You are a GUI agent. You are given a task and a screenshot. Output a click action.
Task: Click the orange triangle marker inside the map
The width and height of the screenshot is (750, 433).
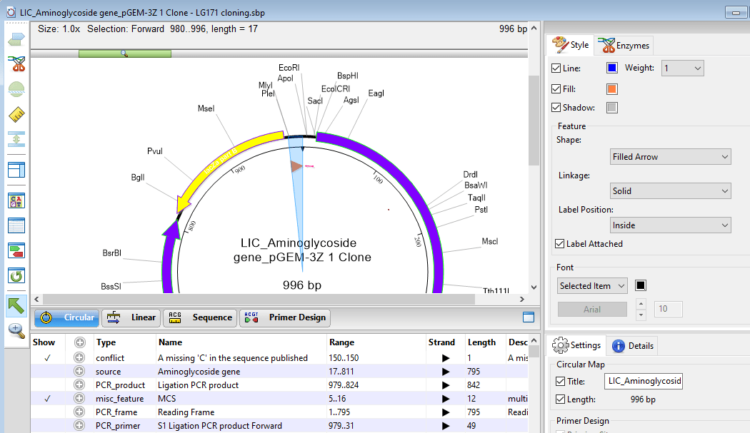pos(296,166)
